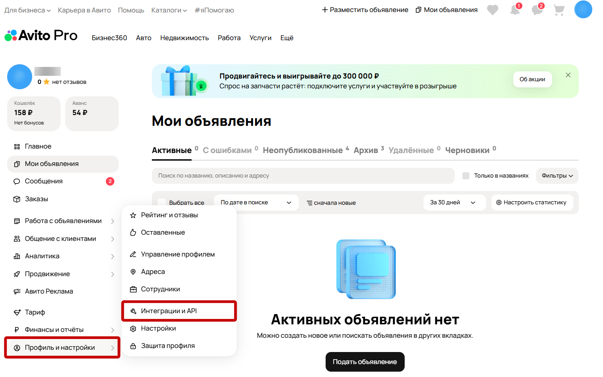Screen dimensions: 603x377
Task: Expand 'Продвижение' submenu
Action: (x=63, y=274)
